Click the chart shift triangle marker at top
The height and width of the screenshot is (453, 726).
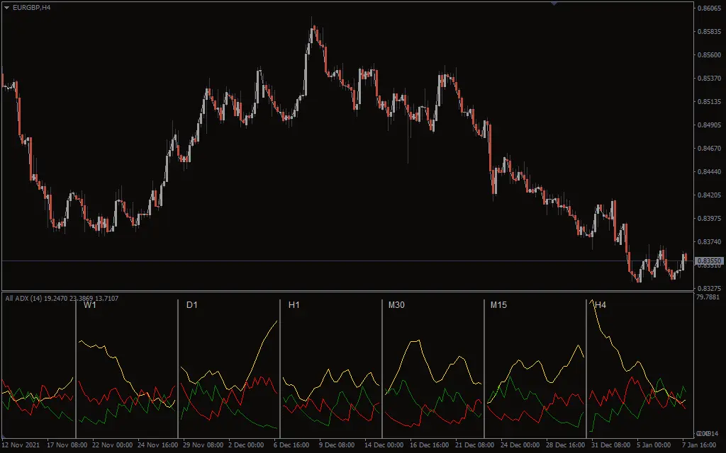click(x=554, y=4)
